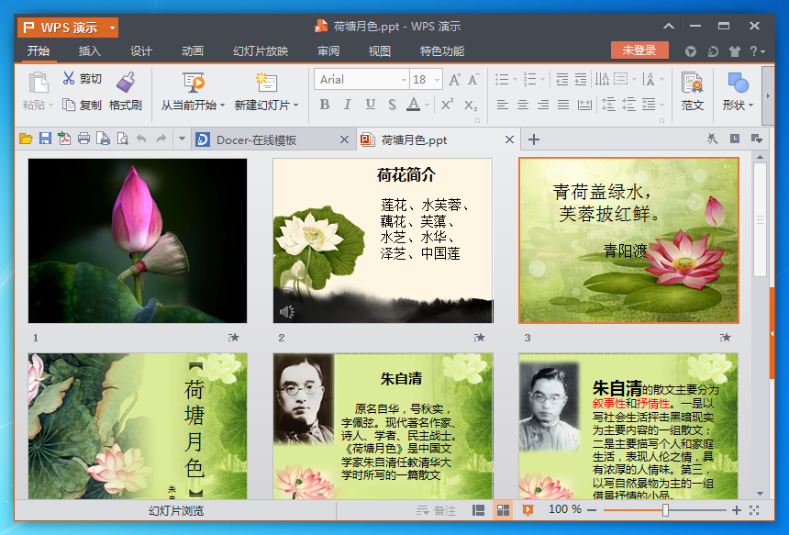Switch to 动画 ribbon tab
This screenshot has height=535, width=789.
click(193, 50)
